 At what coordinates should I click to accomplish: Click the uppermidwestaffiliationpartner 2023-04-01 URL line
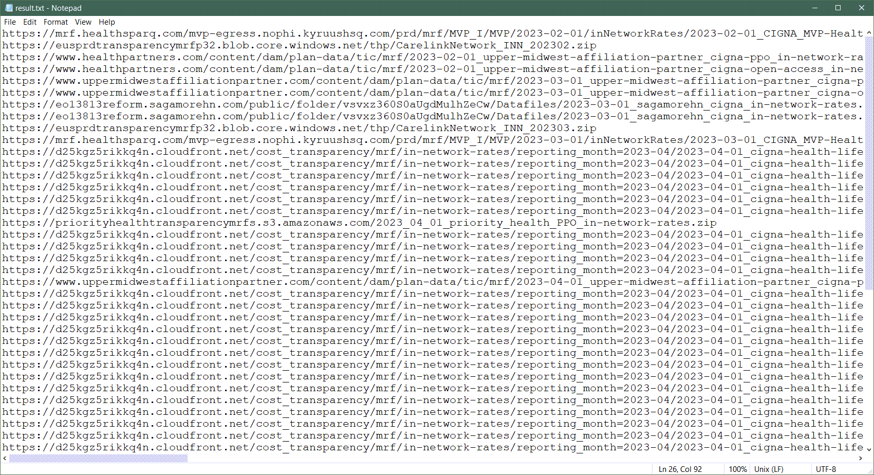point(433,282)
